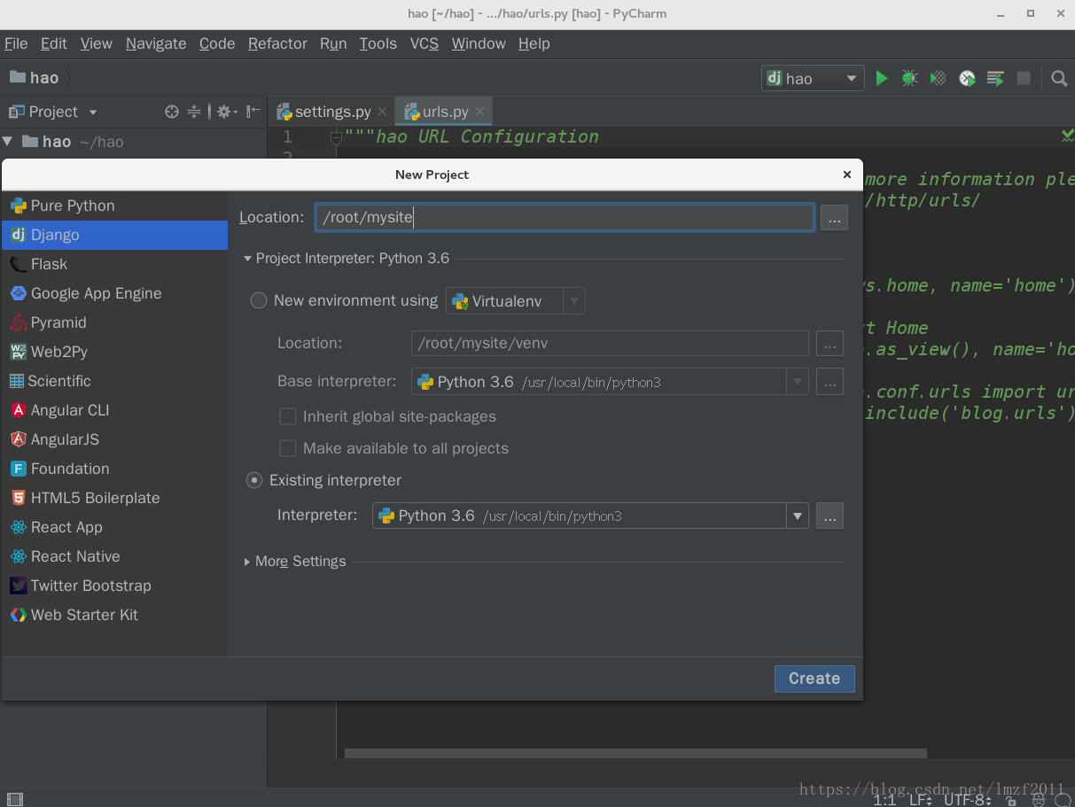
Task: Collapse the hao root folder in tree
Action: tap(8, 142)
